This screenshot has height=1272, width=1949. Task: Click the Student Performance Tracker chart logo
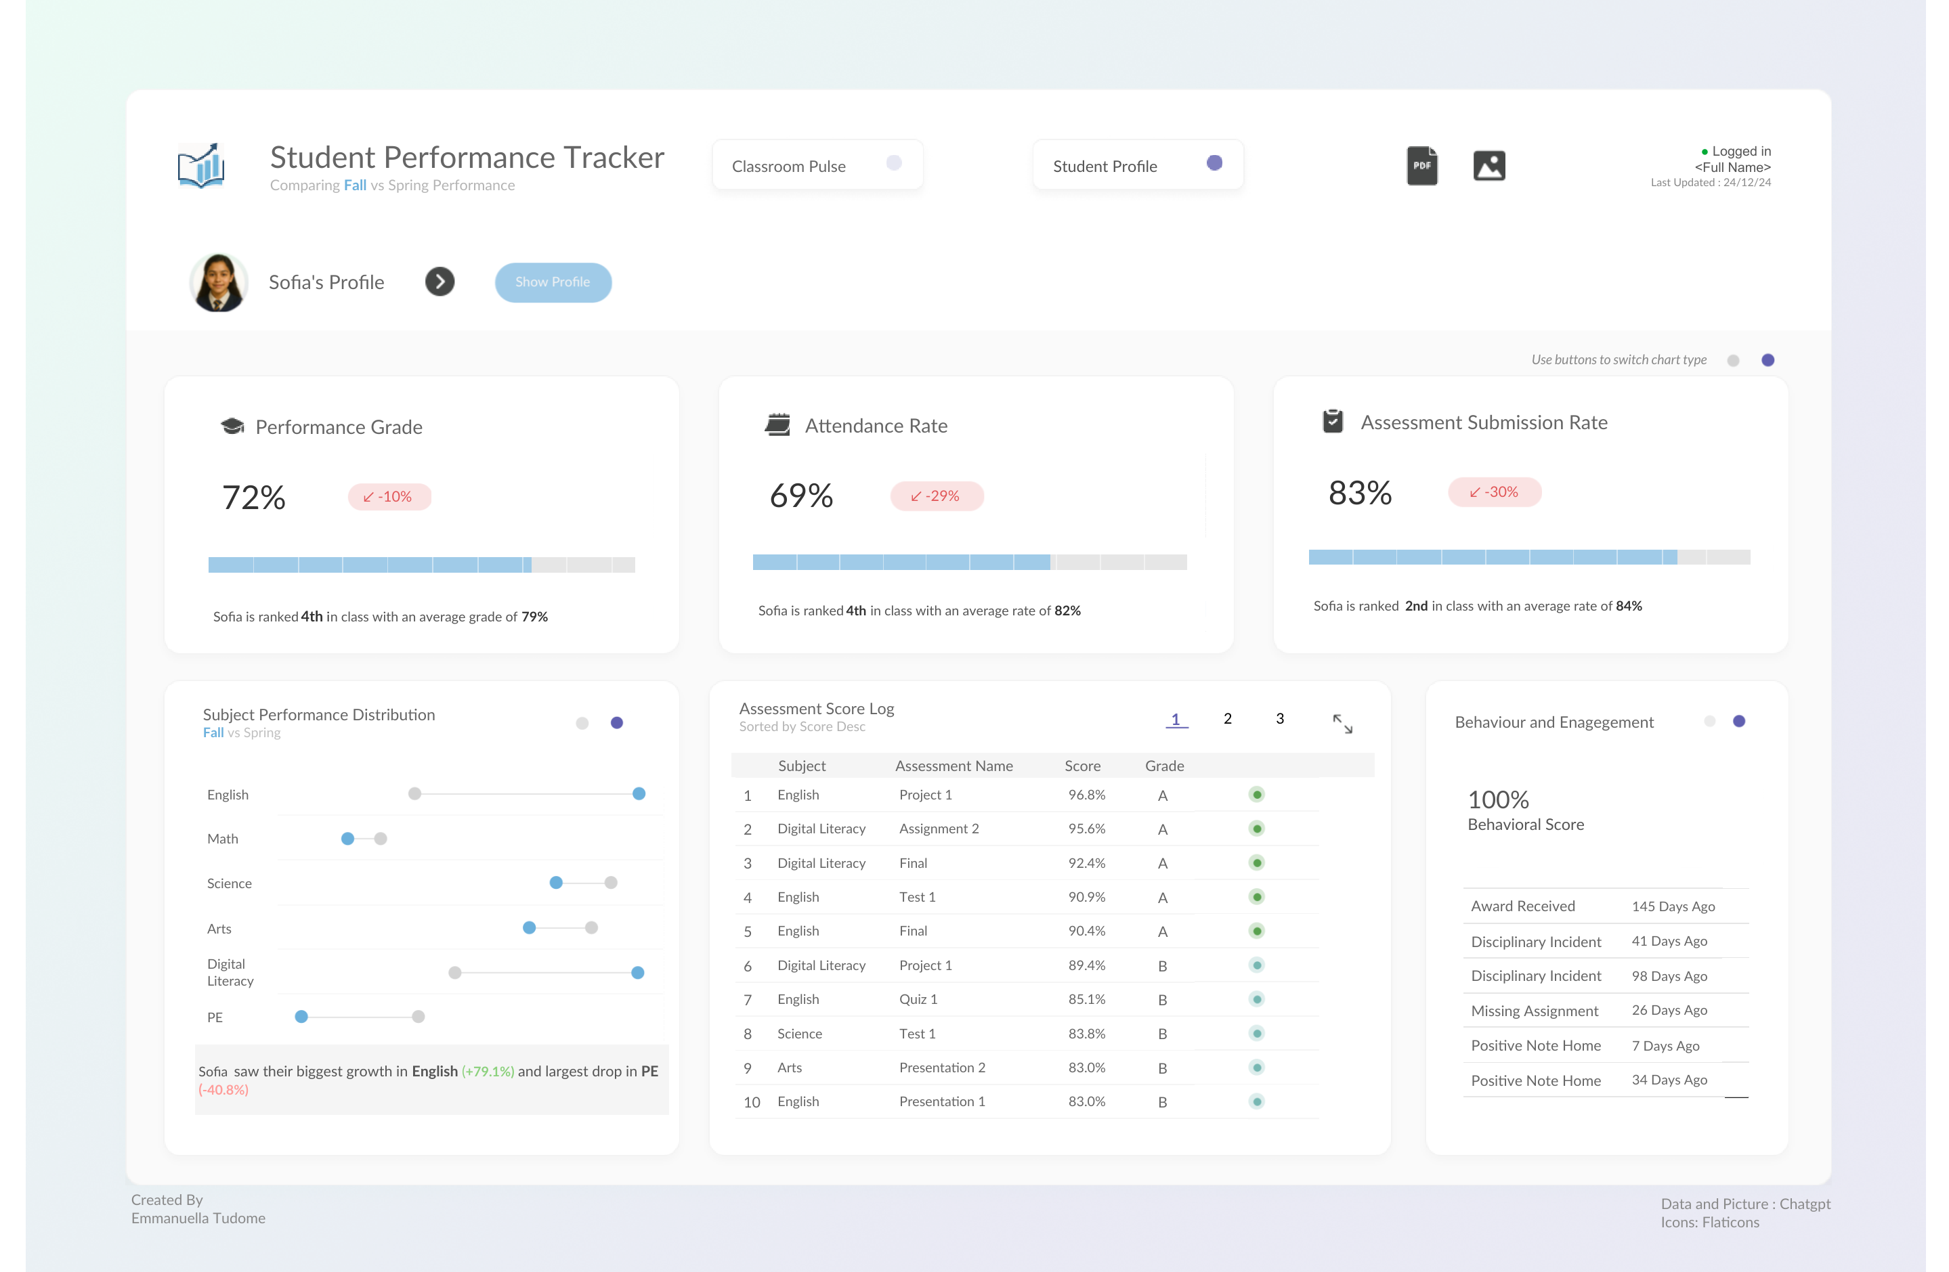(x=201, y=165)
